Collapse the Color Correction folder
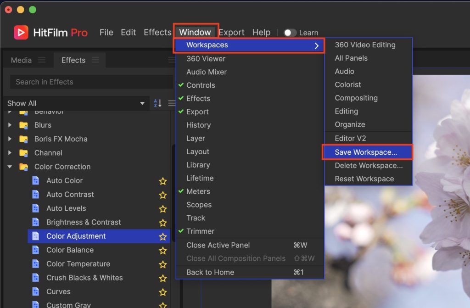Screen dimensions: 470x308 coord(10,167)
